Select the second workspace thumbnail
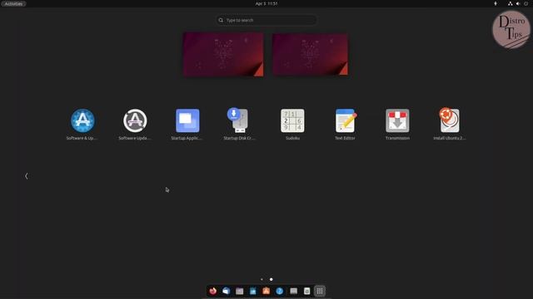533x299 pixels. coord(310,54)
